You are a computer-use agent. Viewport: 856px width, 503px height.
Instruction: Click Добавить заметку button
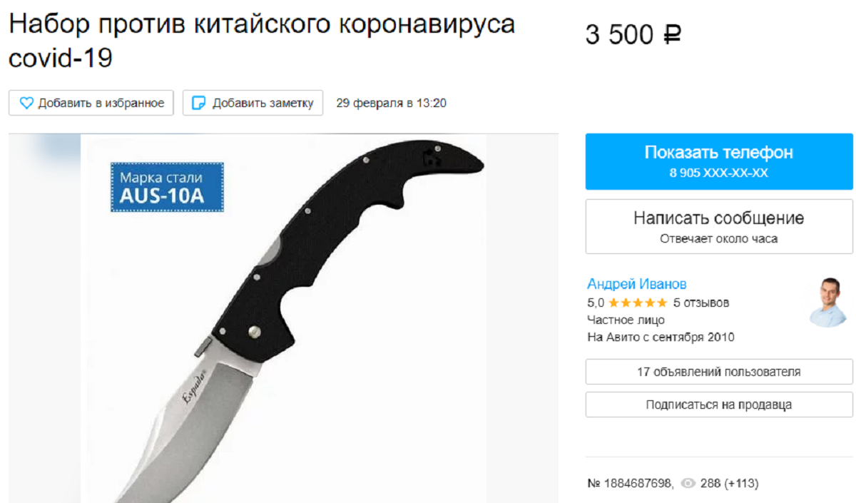253,103
